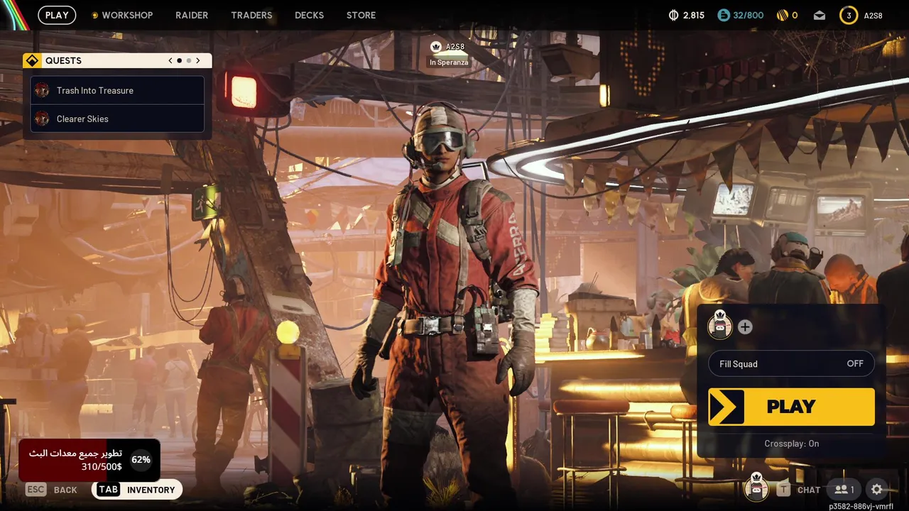Viewport: 909px width, 511px height.
Task: Click the A2S8 nameplate above the character
Action: [x=454, y=47]
